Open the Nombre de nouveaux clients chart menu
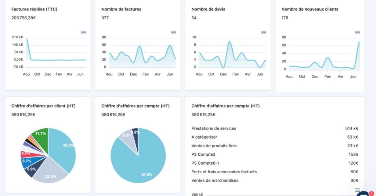 tap(357, 33)
